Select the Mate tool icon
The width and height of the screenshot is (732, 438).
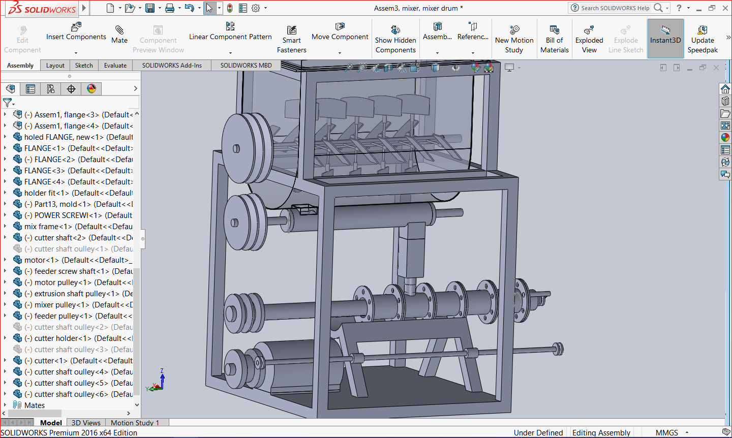(119, 30)
